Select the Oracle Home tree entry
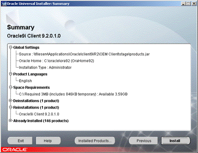This screenshot has width=198, height=153. (x=56, y=61)
